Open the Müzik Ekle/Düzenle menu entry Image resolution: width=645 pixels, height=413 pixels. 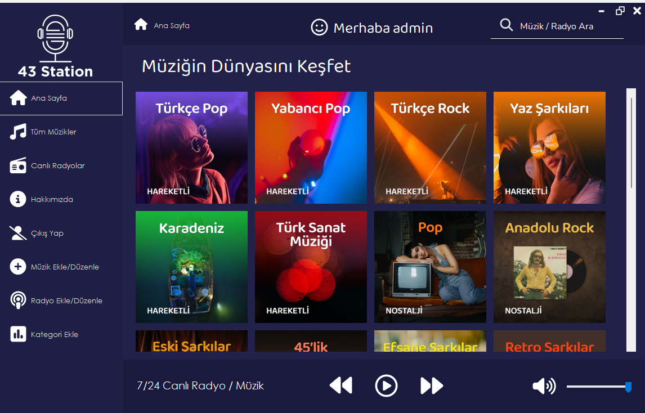61,267
